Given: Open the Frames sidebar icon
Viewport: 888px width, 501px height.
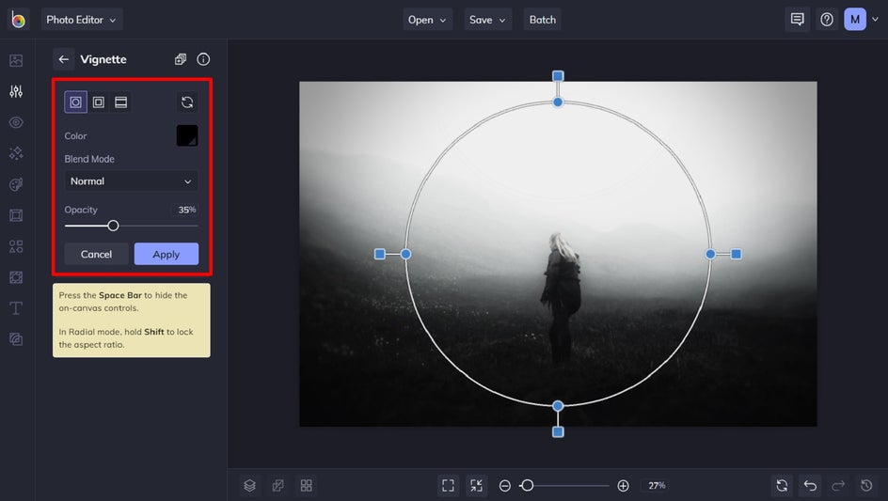Looking at the screenshot, I should tap(16, 215).
